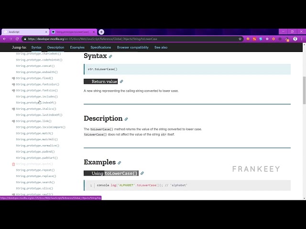This screenshot has height=229, width=306.
Task: Open String.prototype.charCodeAt() sidebar link
Action: click(38, 54)
